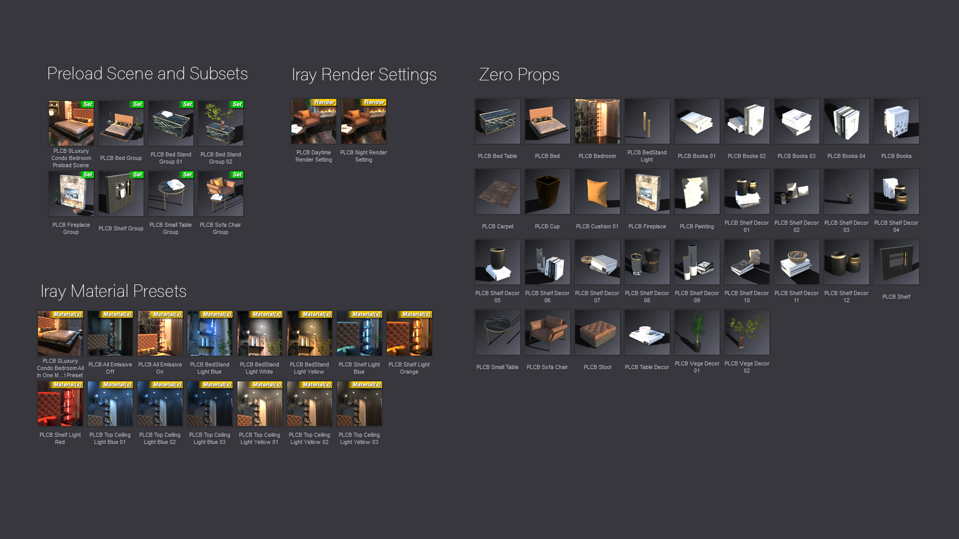Load PLCB Cushion 01 prop
The width and height of the screenshot is (959, 539).
click(597, 192)
